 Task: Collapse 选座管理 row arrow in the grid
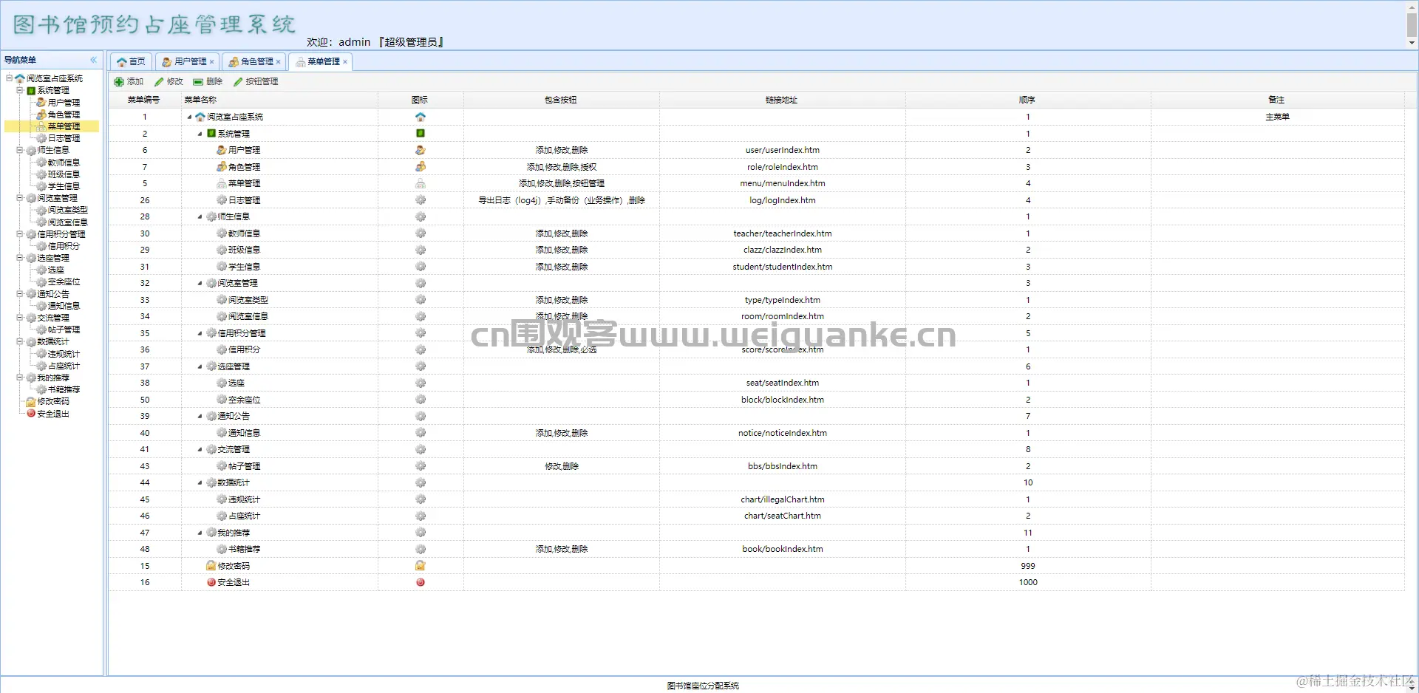point(200,366)
